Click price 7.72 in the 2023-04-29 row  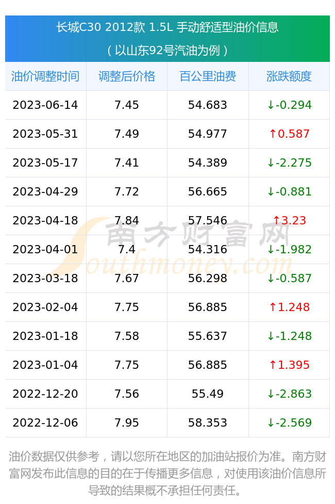pos(127,192)
